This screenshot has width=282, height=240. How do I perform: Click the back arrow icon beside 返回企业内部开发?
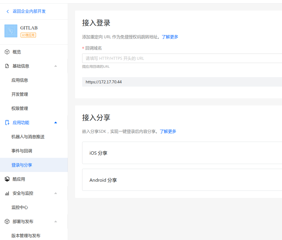pos(8,11)
